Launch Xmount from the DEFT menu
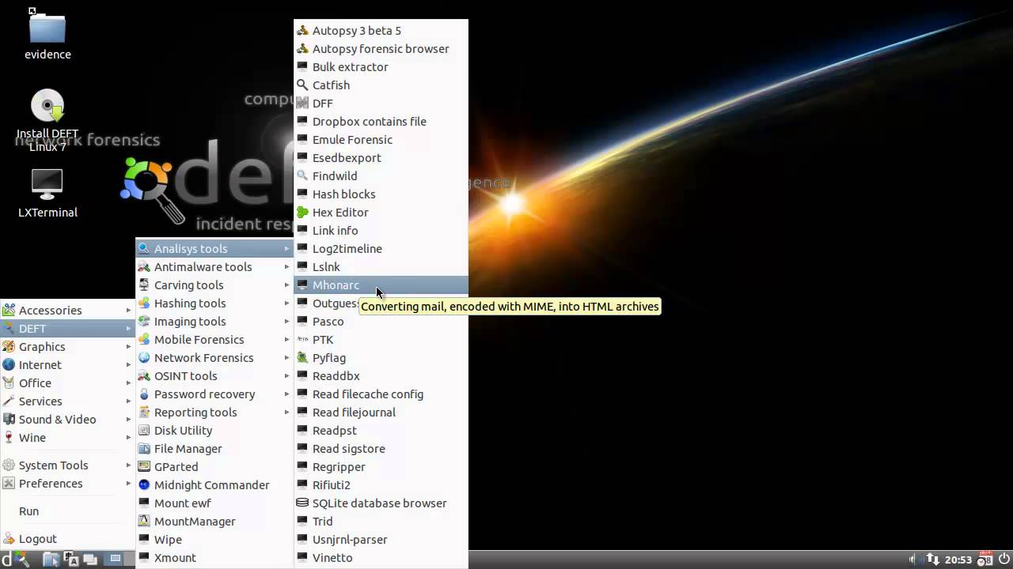The width and height of the screenshot is (1013, 569). [214, 558]
